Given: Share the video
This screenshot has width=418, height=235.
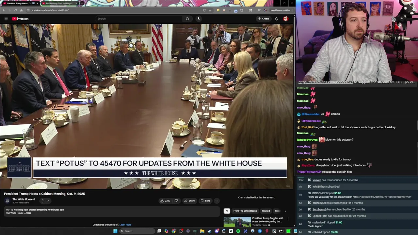Looking at the screenshot, I should pos(189,201).
